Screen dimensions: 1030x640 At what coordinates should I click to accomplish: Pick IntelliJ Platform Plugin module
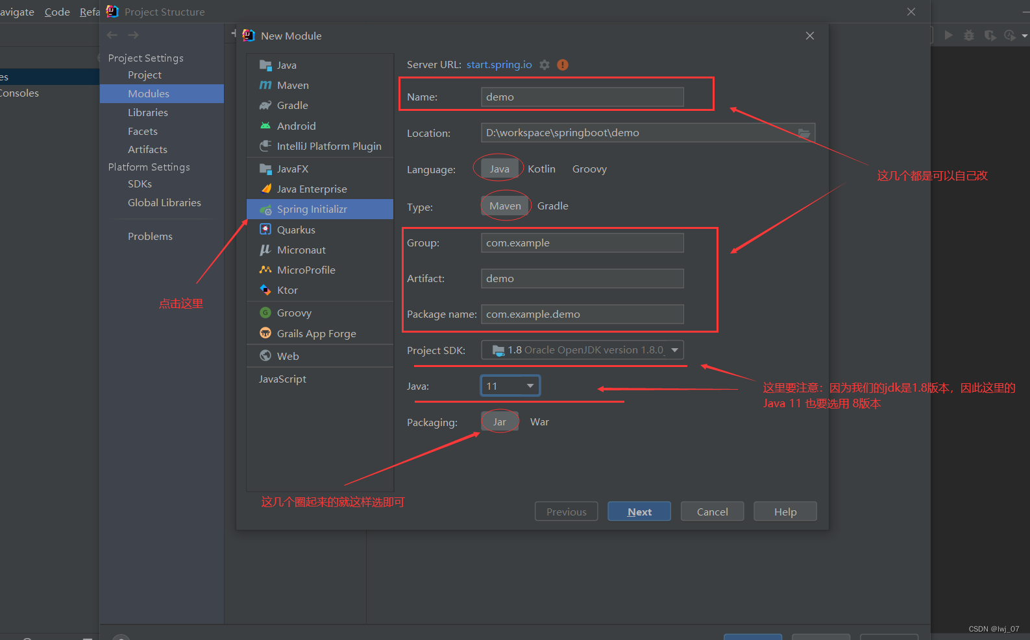click(320, 146)
